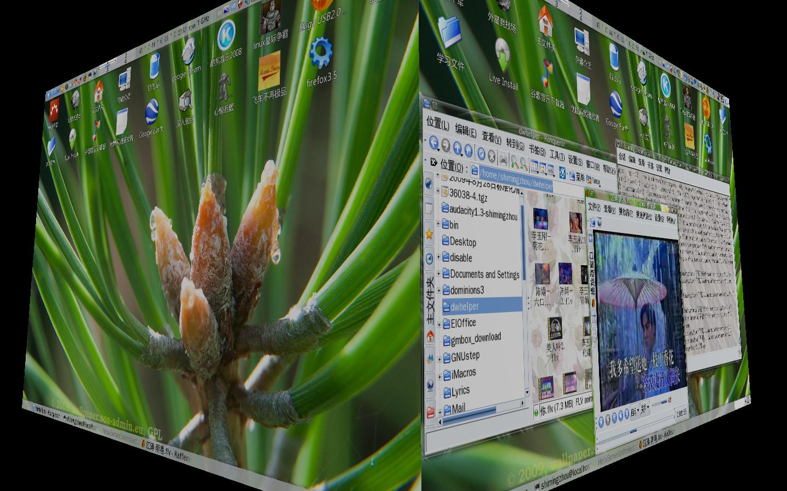This screenshot has width=787, height=491.
Task: Click the Kaffeine playback seek bar
Action: [637, 431]
